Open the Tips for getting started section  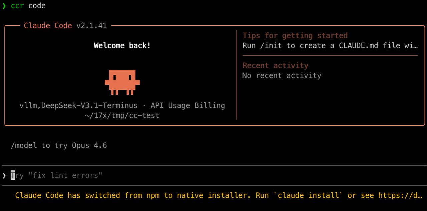[295, 35]
